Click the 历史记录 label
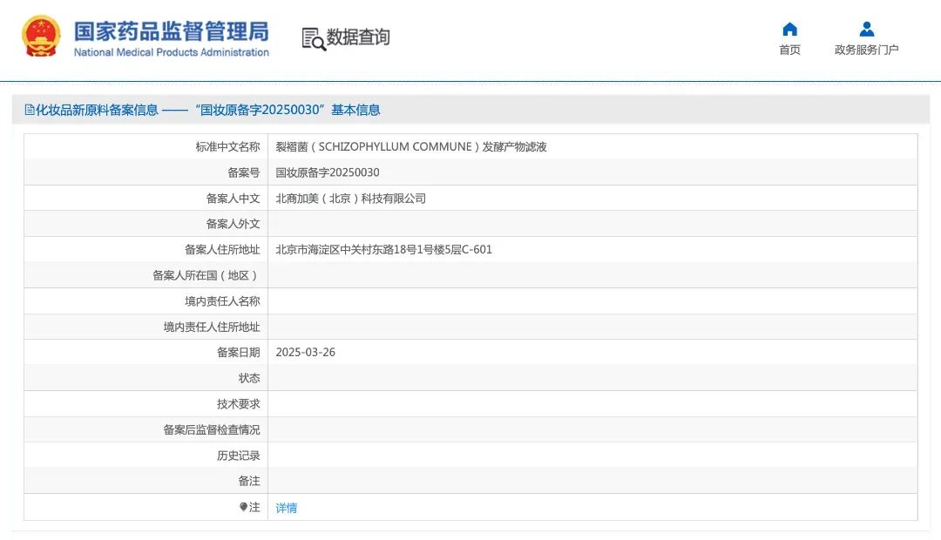Viewport: 941px width, 540px height. [238, 456]
